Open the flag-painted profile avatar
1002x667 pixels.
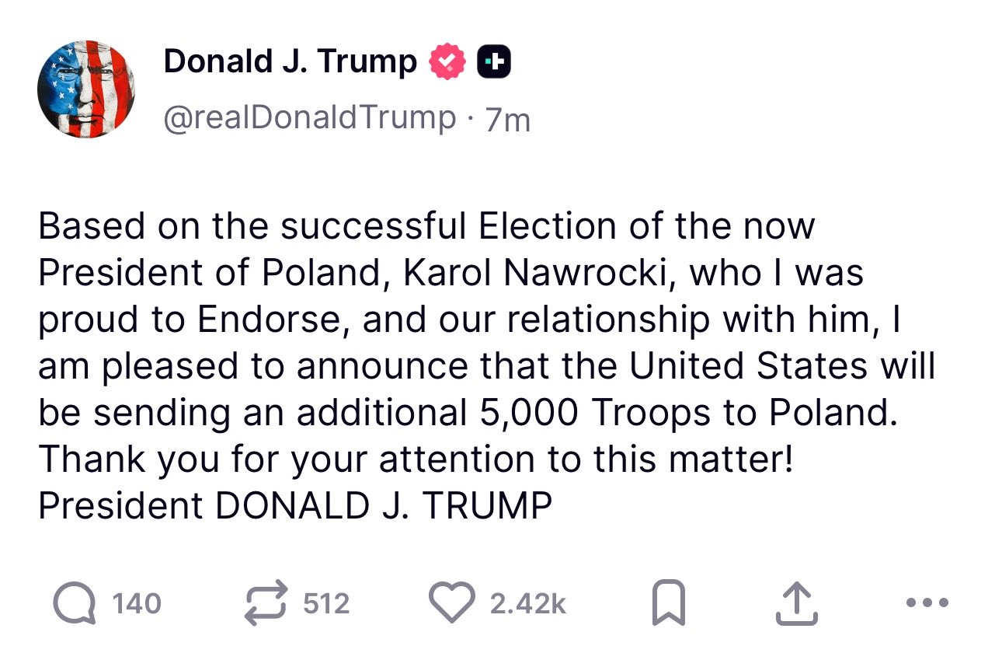(x=85, y=89)
